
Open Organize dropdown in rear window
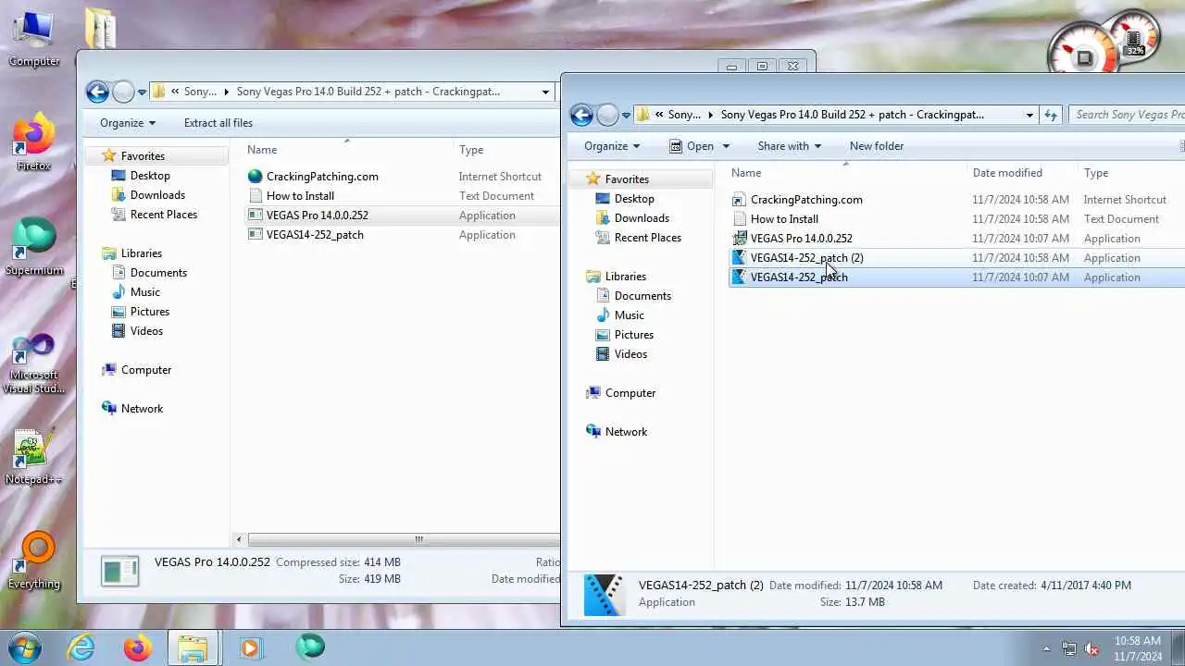[x=128, y=123]
